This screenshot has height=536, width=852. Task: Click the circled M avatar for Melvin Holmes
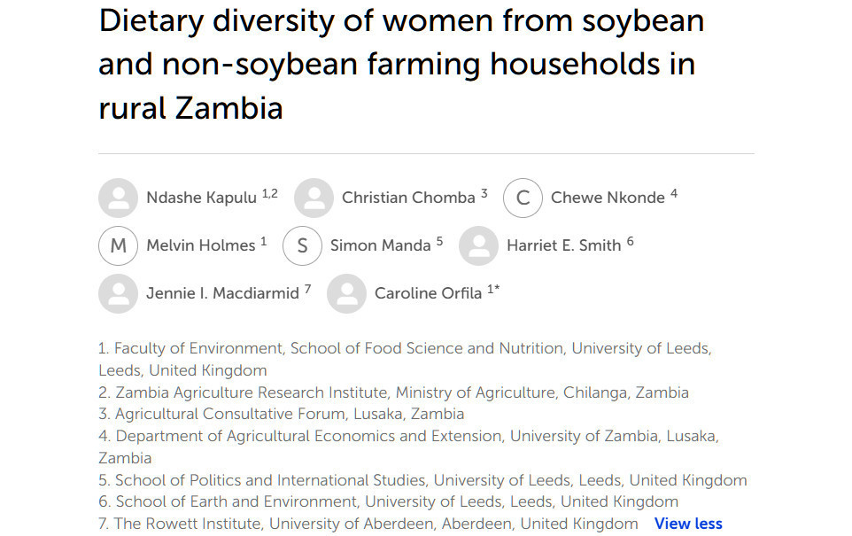coord(118,245)
